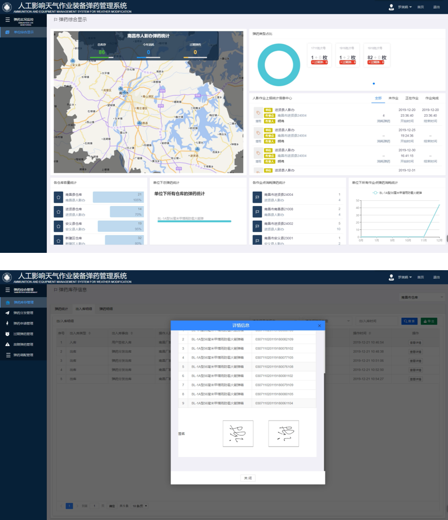Click the hamburger menu icon beside 弹药实况监控
Screen dimensions: 448x520
(7, 20)
